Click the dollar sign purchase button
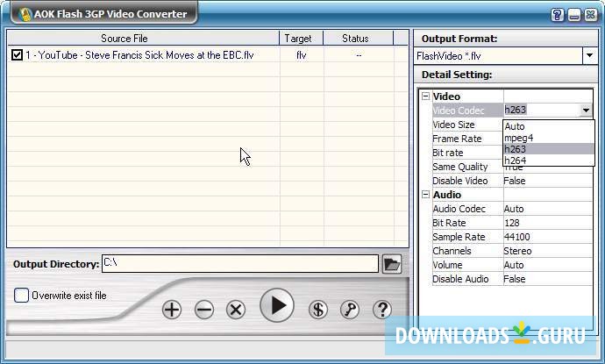This screenshot has width=605, height=364. point(318,310)
